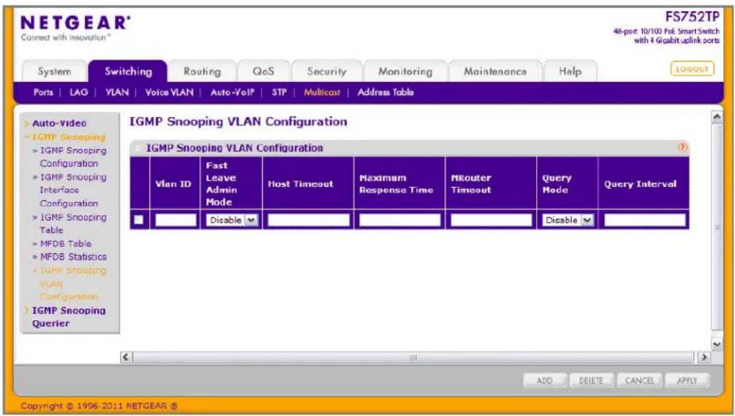This screenshot has height=416, width=735.
Task: Open the VLAN submenu
Action: (x=117, y=93)
